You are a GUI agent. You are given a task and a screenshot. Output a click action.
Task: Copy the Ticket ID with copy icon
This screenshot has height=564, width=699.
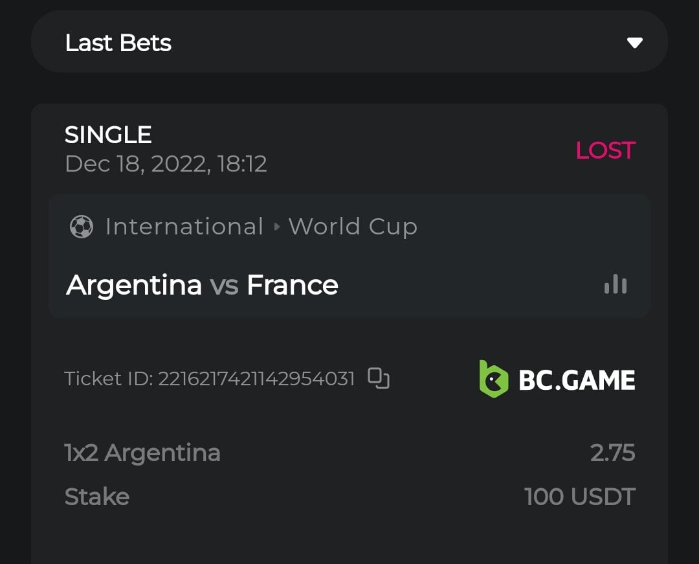click(x=379, y=378)
